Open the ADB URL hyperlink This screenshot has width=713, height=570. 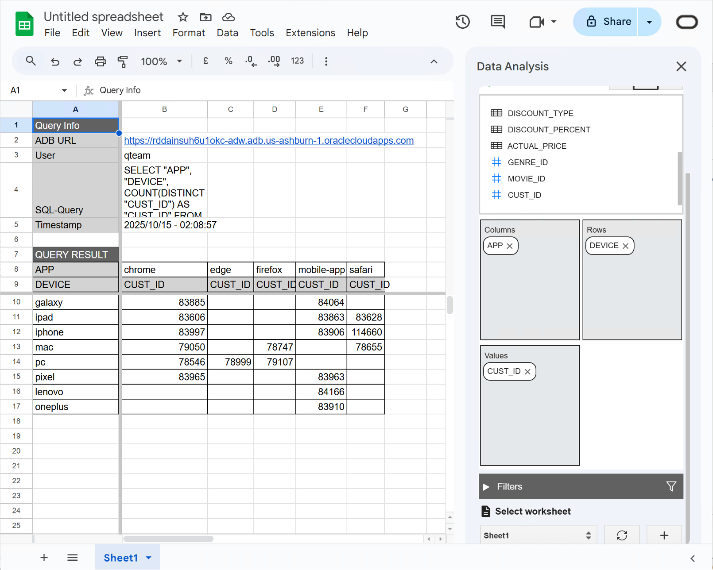pos(268,140)
